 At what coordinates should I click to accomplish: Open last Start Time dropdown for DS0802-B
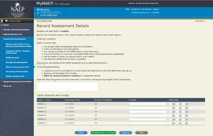185,115
